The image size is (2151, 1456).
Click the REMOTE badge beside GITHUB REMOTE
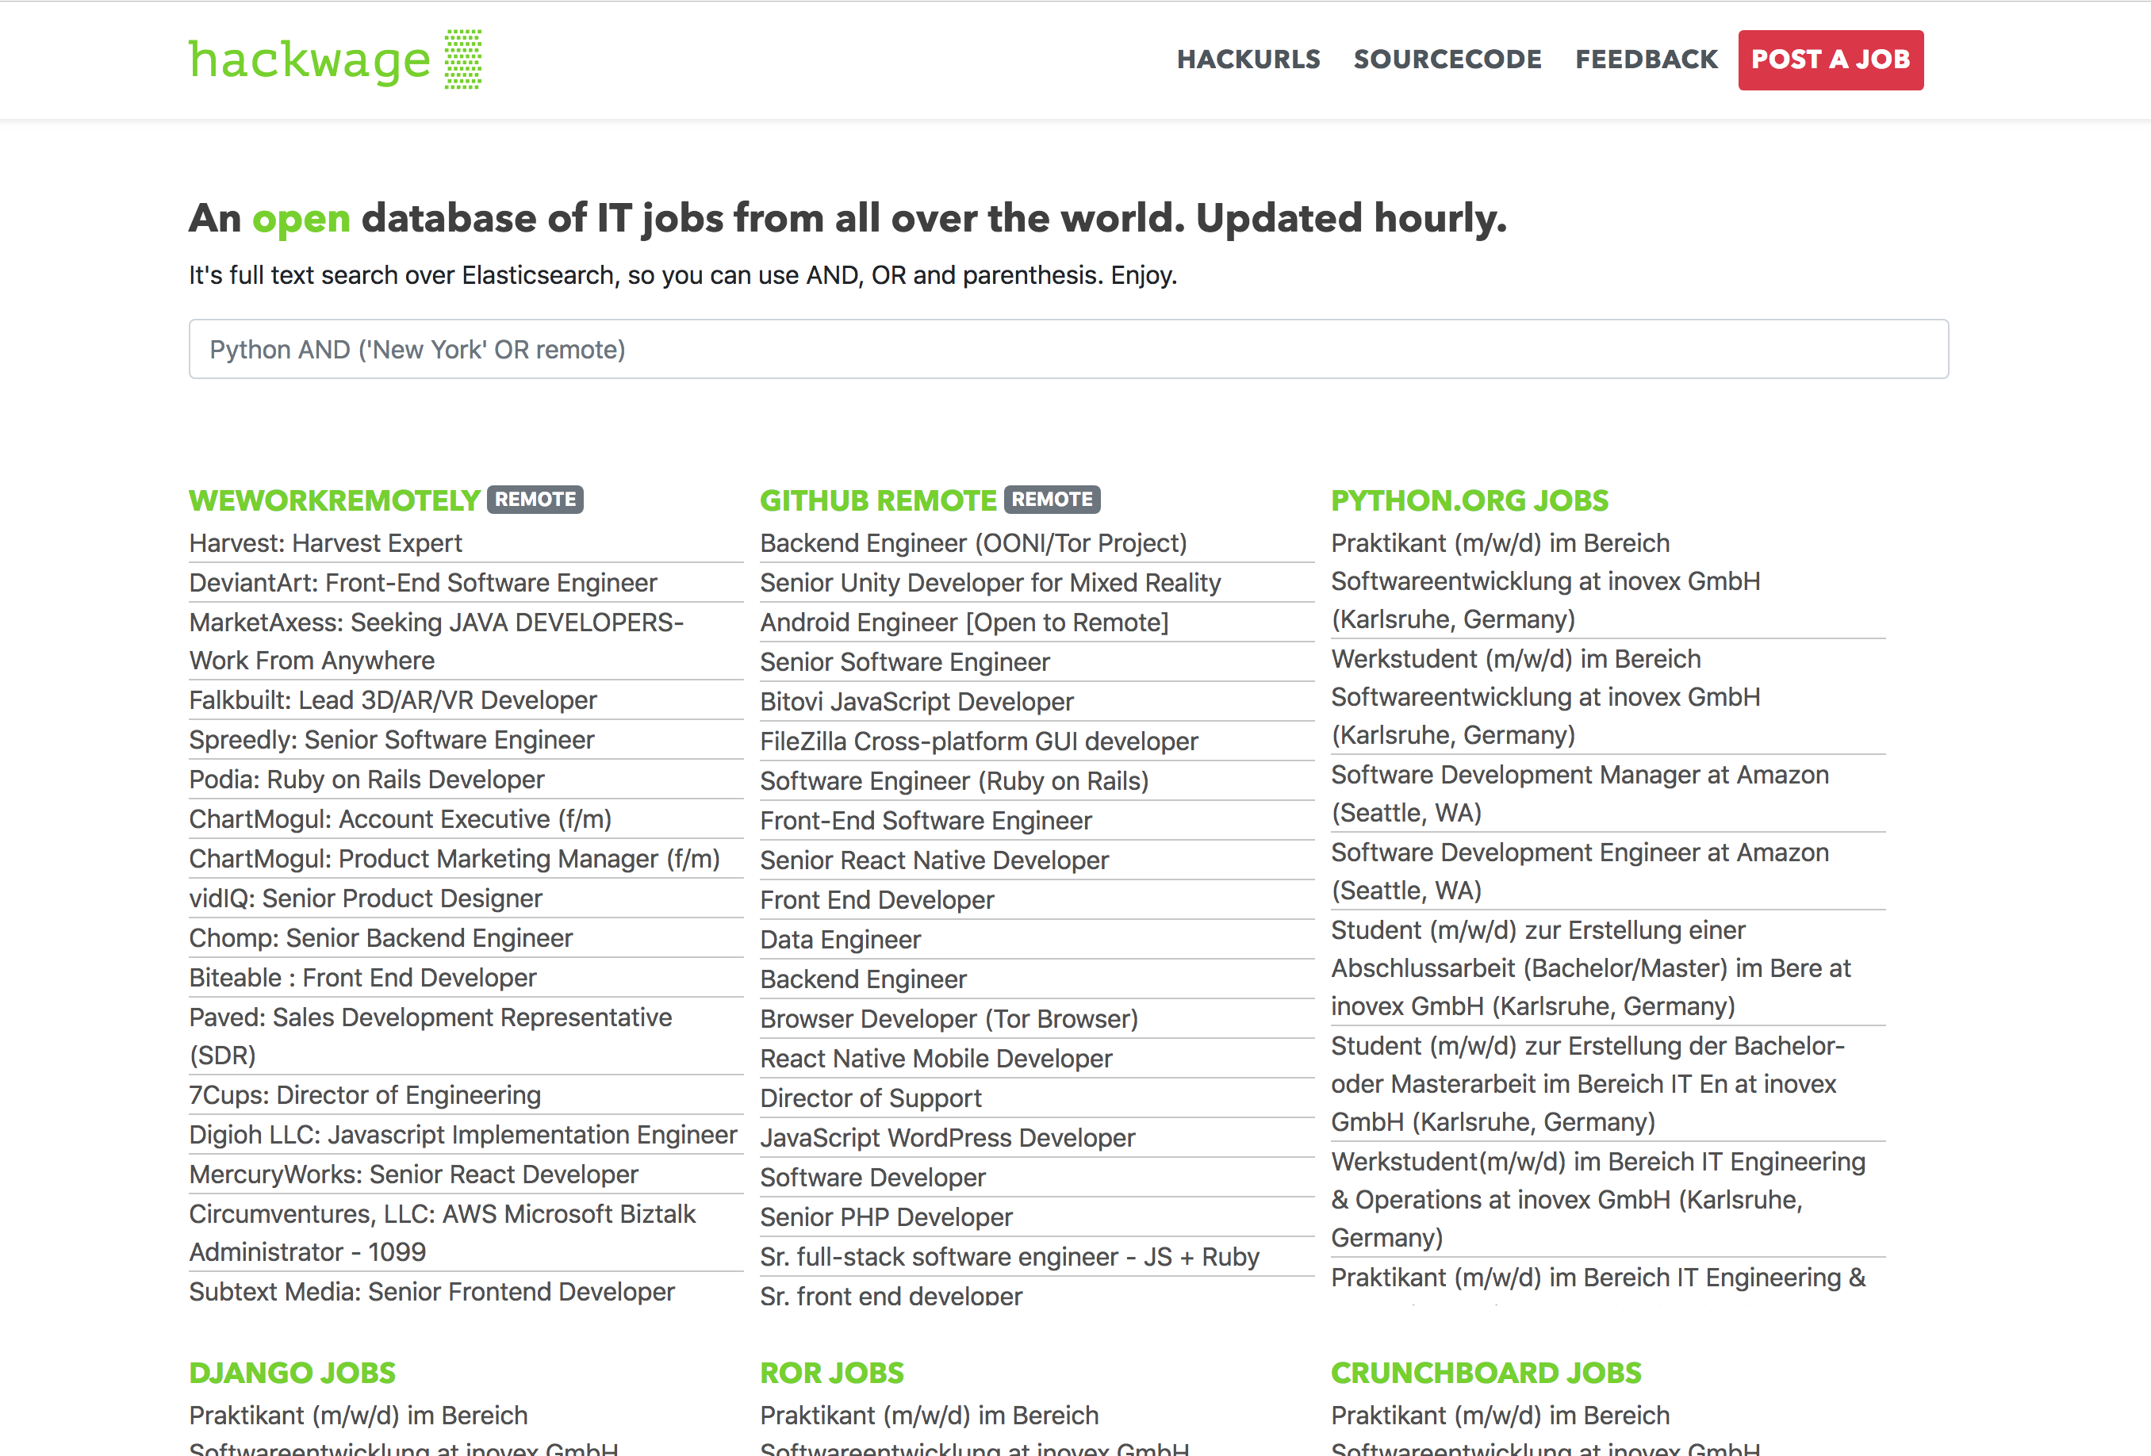coord(1052,499)
